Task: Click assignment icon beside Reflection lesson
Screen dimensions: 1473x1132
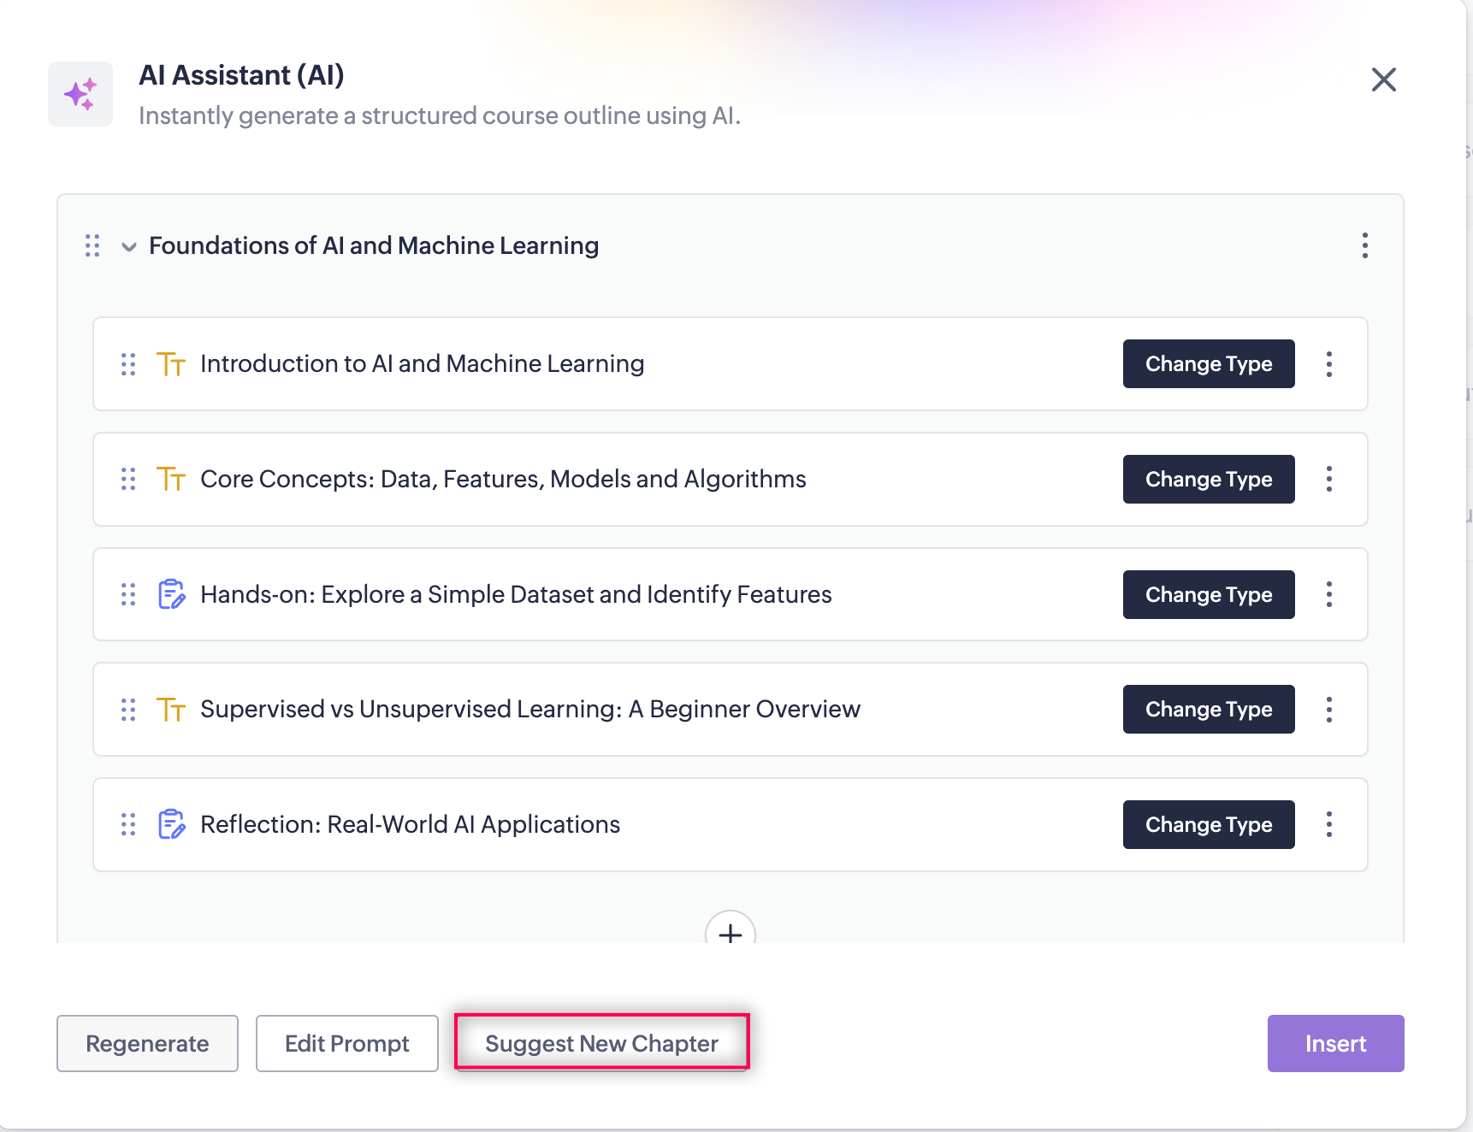Action: point(171,824)
